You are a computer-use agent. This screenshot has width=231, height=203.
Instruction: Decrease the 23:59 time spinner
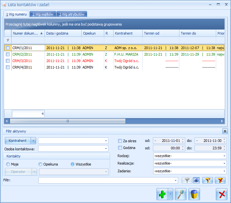coord(224,149)
